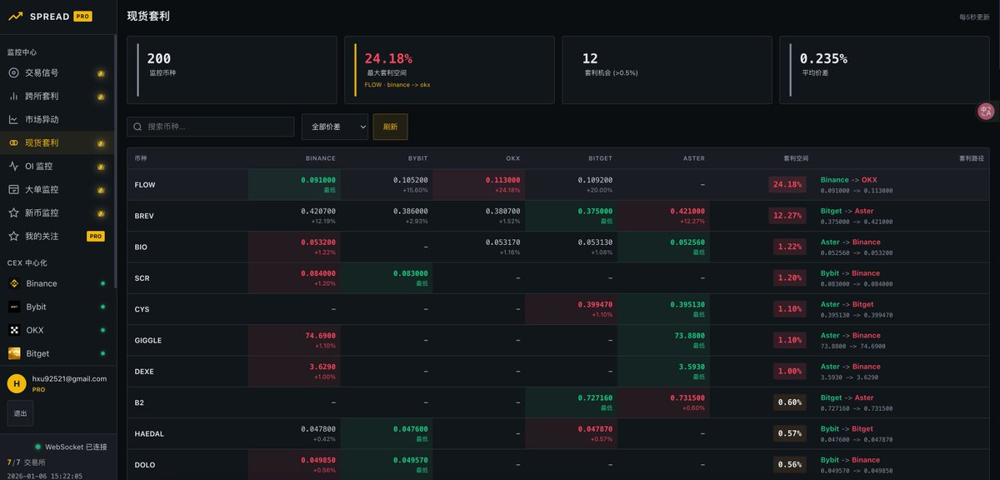Click the DOLO coin row label
This screenshot has height=480, width=1000.
(144, 464)
